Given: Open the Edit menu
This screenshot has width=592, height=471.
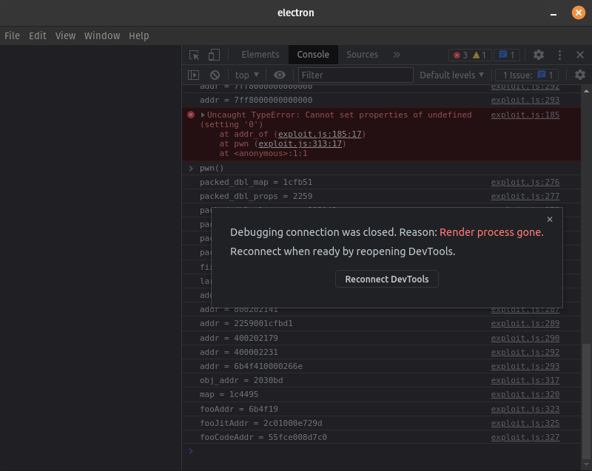Looking at the screenshot, I should (x=38, y=35).
